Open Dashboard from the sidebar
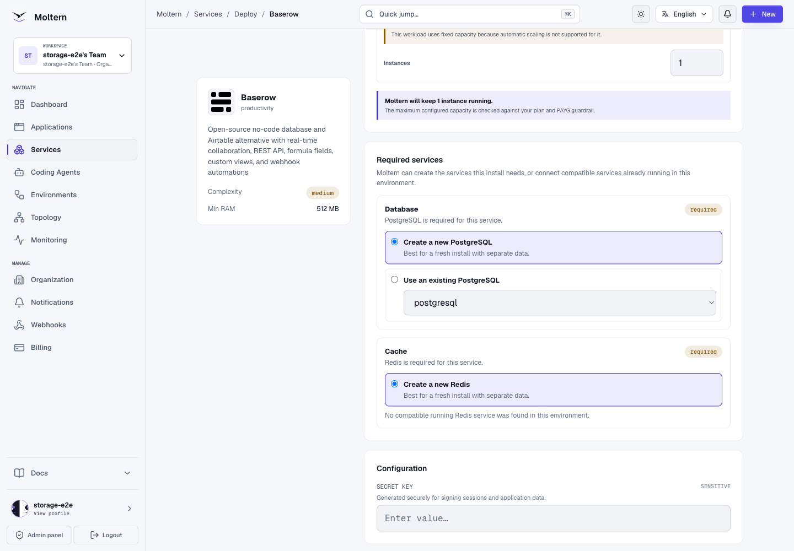This screenshot has height=551, width=794. 72,105
